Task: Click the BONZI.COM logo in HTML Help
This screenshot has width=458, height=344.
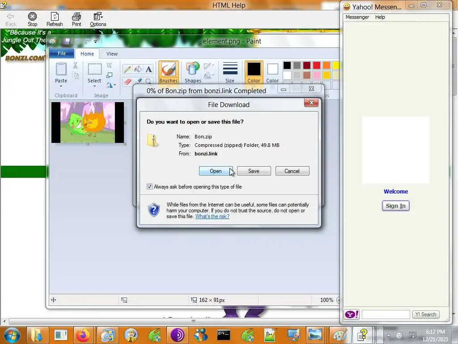Action: click(25, 58)
